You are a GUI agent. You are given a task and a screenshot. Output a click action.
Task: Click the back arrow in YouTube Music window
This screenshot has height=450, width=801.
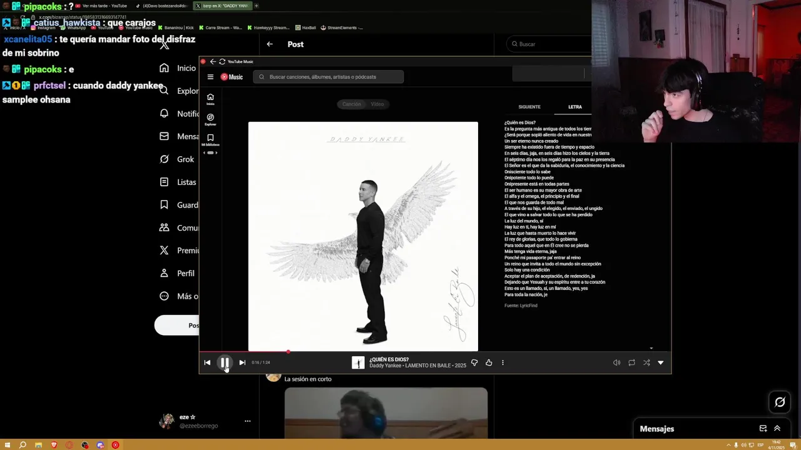pos(213,61)
